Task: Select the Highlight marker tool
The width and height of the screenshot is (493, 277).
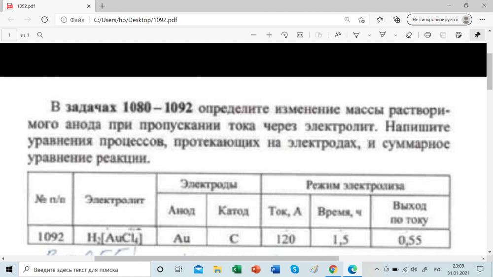Action: [x=382, y=35]
